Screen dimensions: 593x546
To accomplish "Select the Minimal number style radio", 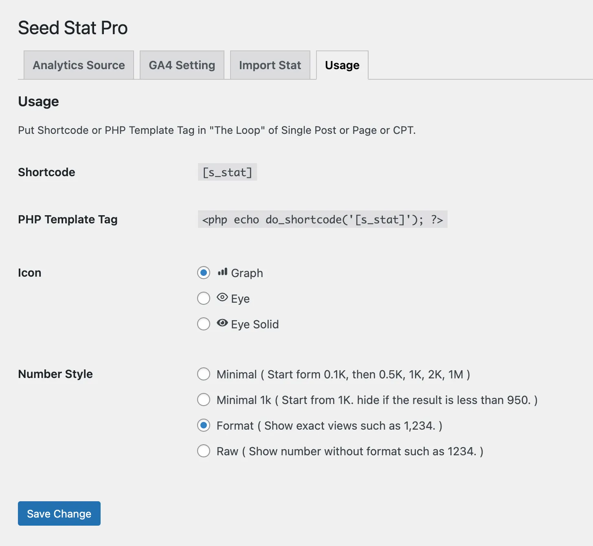I will point(204,374).
